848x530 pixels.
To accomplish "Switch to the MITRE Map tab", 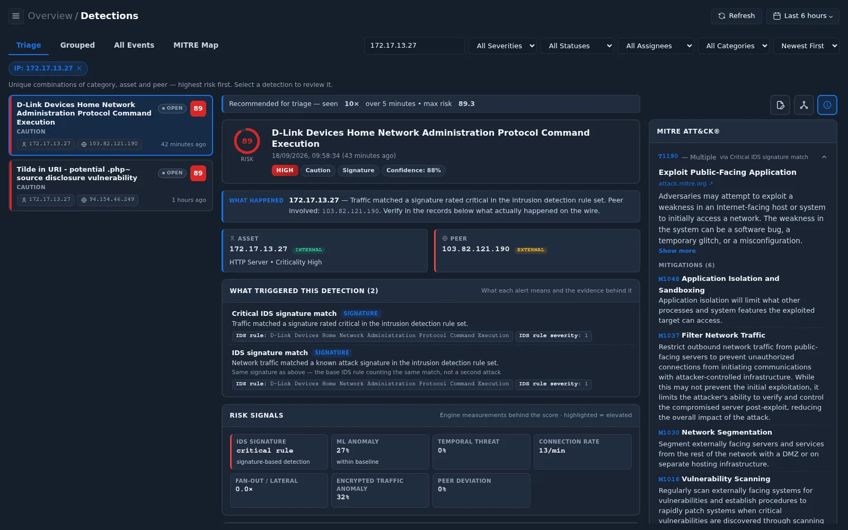I will 196,46.
